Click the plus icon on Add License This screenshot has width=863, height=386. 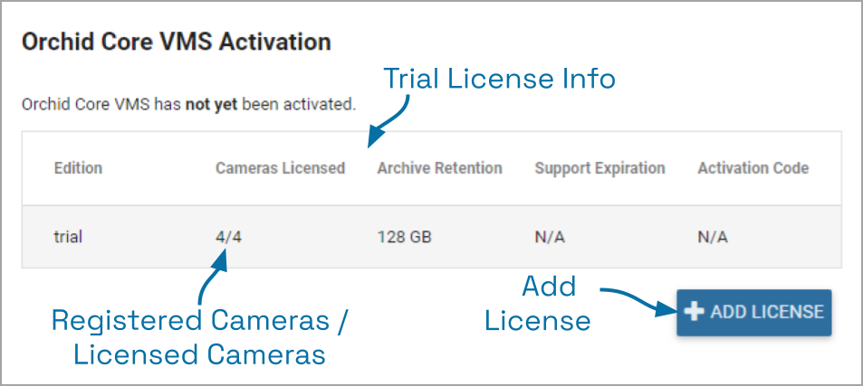click(695, 312)
